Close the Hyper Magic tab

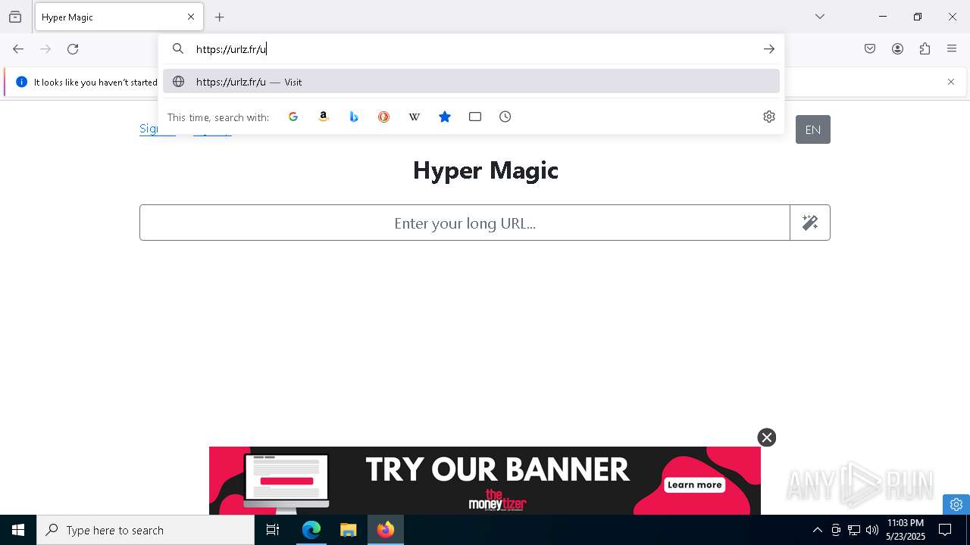191,17
